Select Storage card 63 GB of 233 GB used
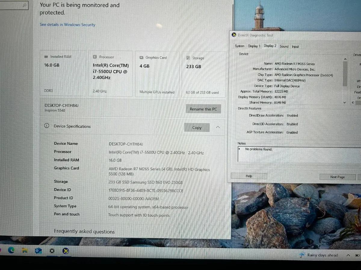Viewport: 361px width, 270px height. [x=202, y=92]
